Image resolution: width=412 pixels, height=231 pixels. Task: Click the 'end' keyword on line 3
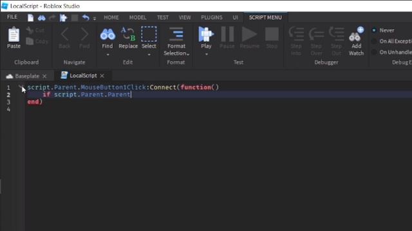(x=33, y=101)
